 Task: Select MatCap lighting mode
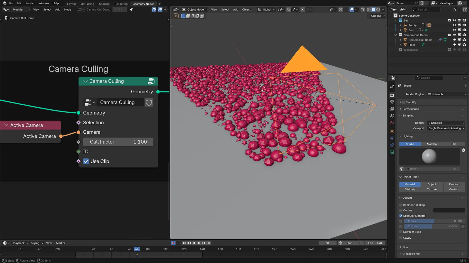pos(431,144)
